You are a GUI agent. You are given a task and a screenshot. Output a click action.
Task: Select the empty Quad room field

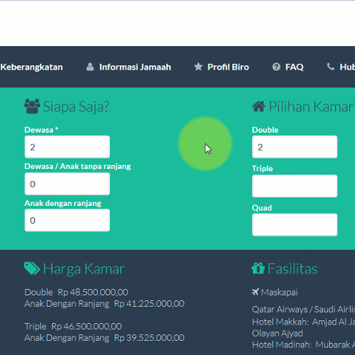(x=295, y=224)
